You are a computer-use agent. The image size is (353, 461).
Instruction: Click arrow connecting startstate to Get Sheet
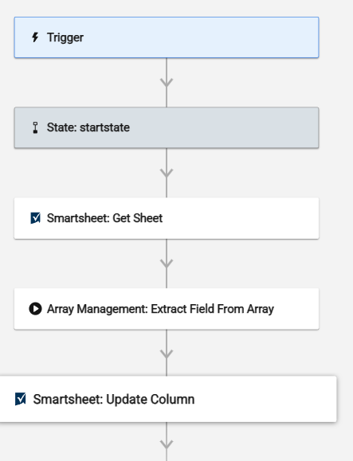tap(167, 173)
